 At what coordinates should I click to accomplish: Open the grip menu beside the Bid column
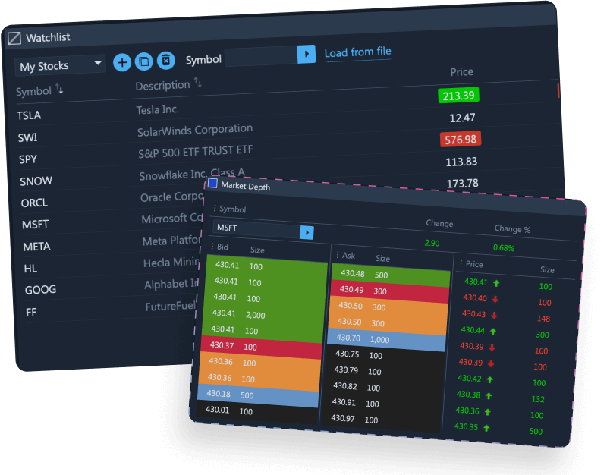[212, 246]
